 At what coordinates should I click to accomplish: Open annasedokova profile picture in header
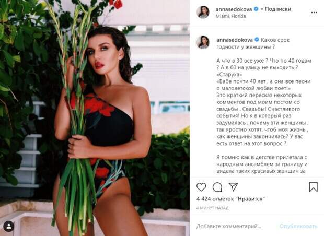coord(203,12)
